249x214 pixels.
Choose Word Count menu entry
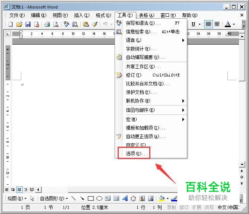tap(151, 49)
